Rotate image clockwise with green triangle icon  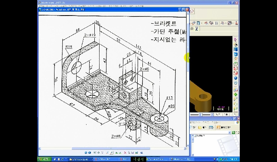click(116, 152)
